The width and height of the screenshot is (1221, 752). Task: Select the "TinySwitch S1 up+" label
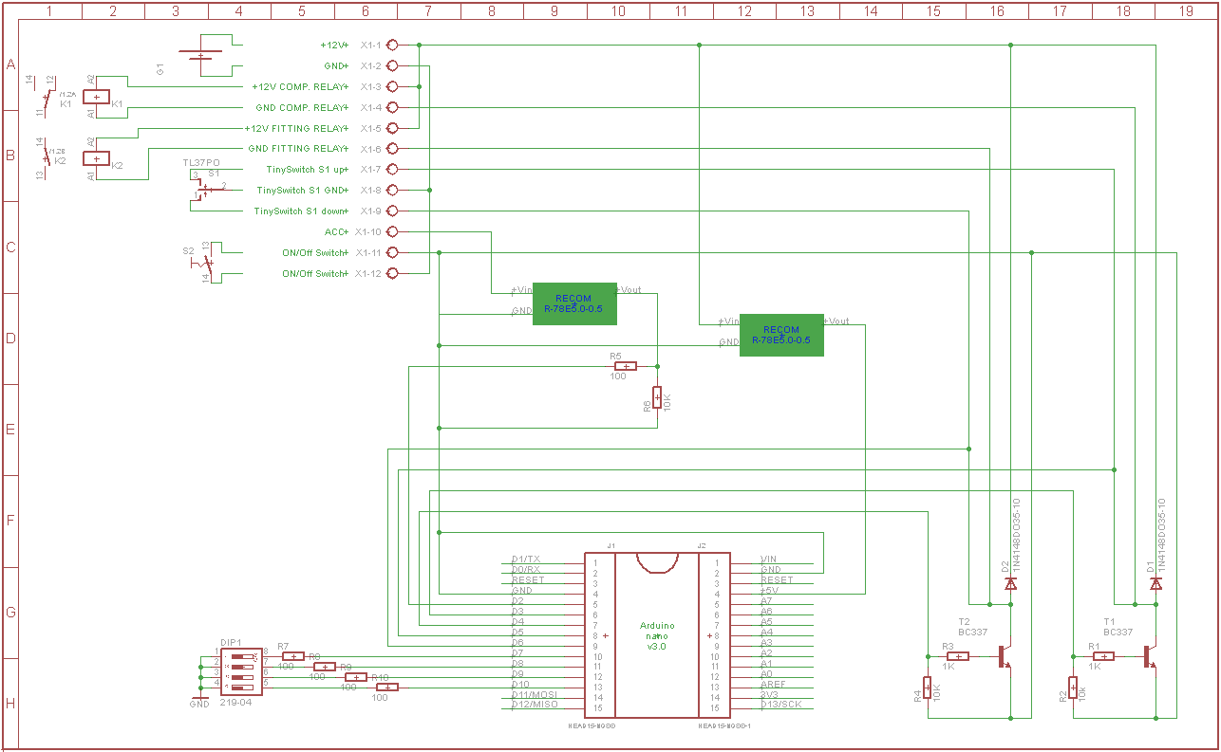(308, 170)
